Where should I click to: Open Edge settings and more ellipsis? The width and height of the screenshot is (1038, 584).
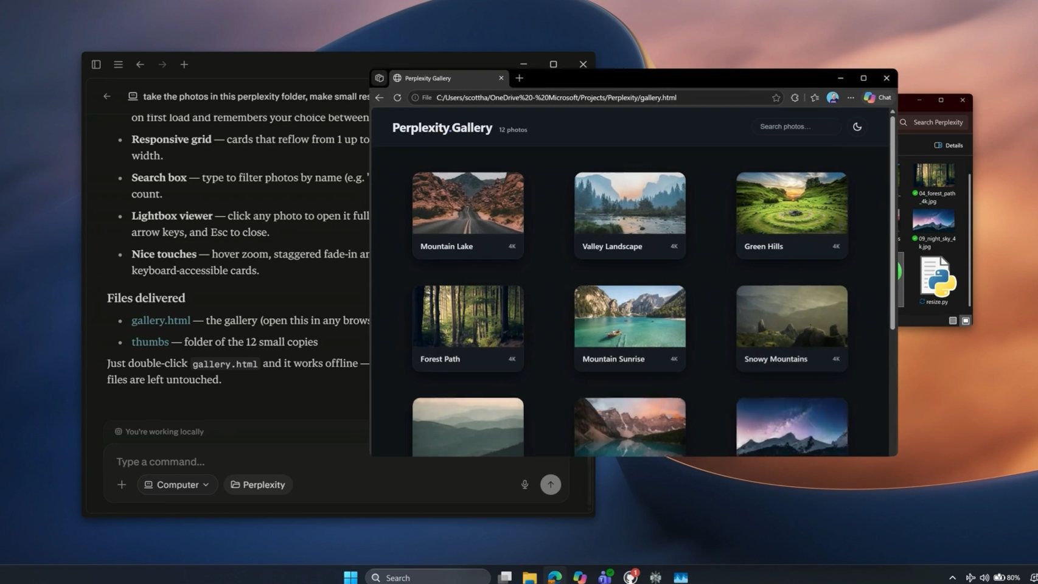coord(851,97)
